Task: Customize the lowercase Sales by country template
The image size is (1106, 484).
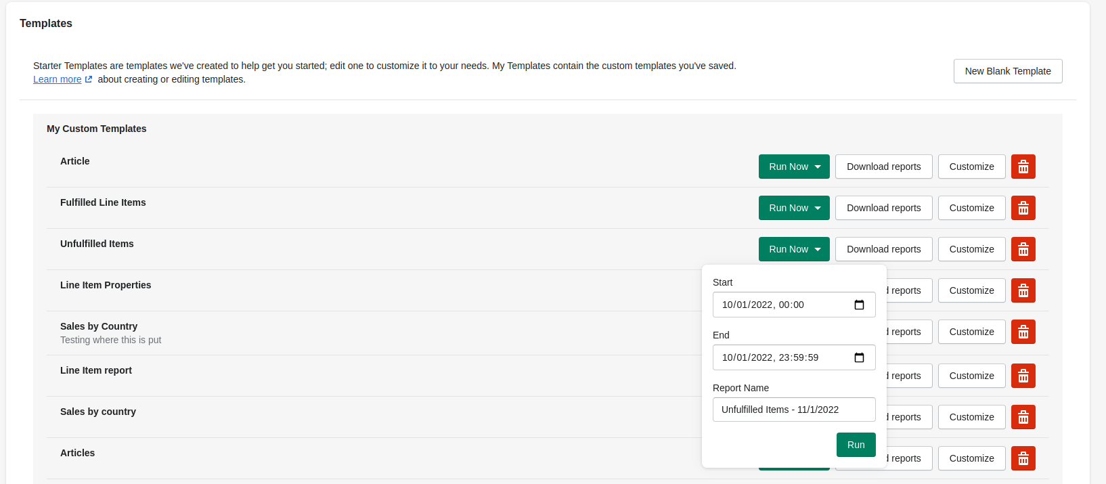Action: pos(971,417)
